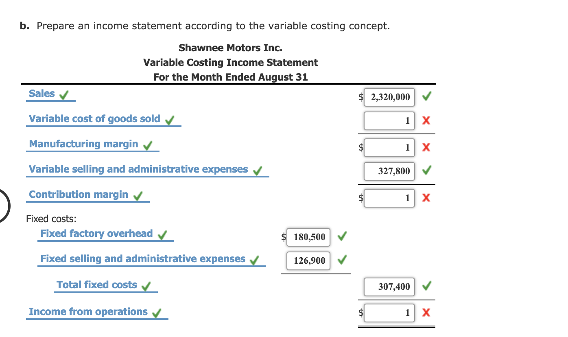Click the green checkmark next to Sales label
Image resolution: width=568 pixels, height=337 pixels.
64,95
